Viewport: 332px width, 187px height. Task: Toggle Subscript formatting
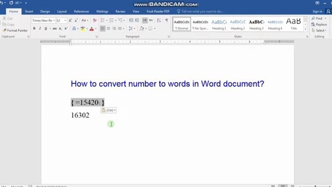point(60,29)
